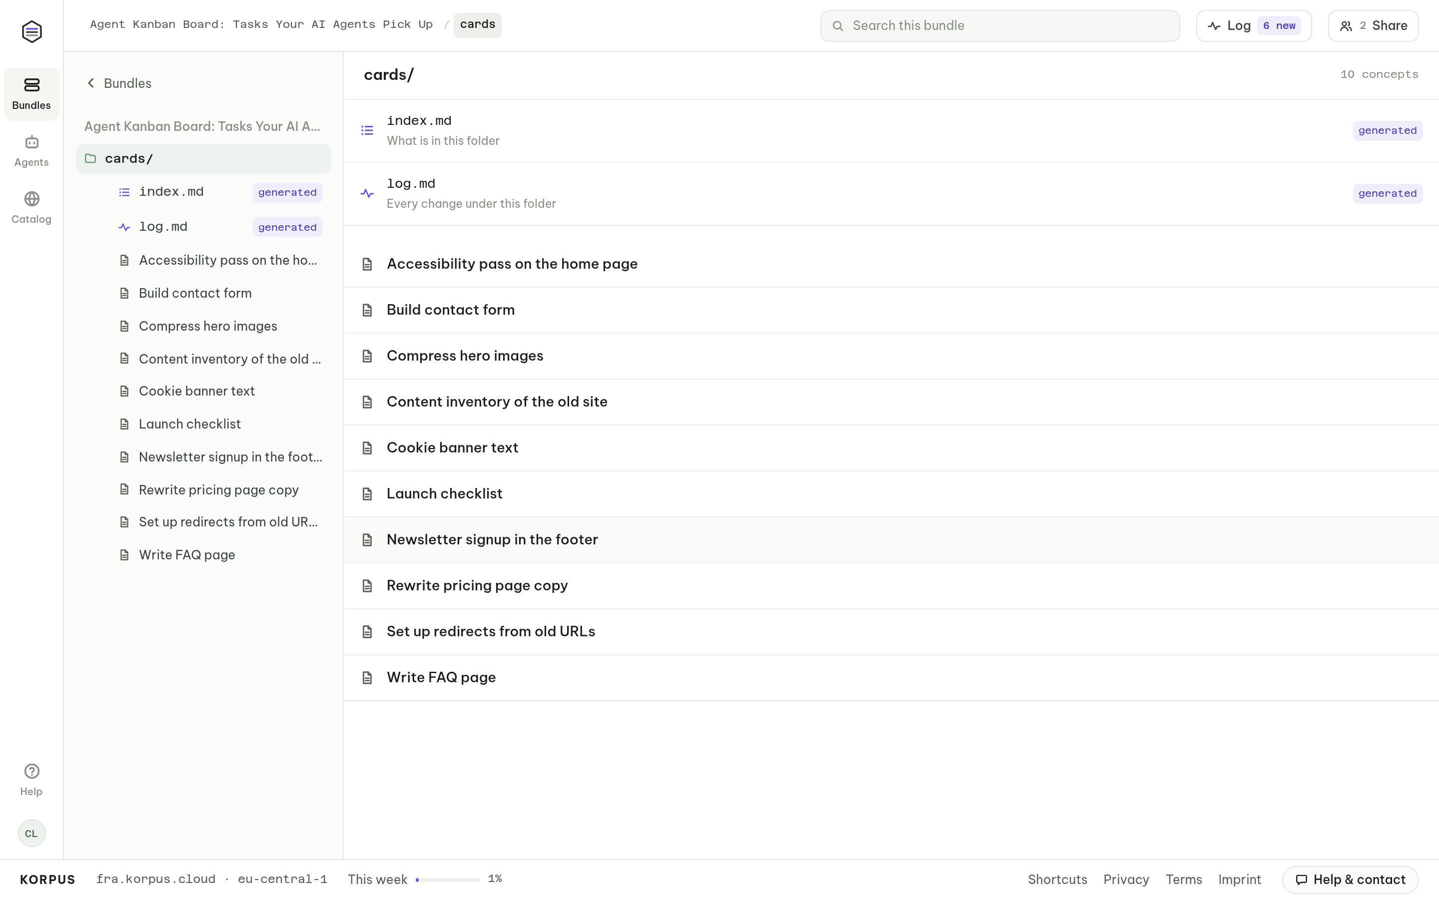Select log.md in the sidebar tree
The width and height of the screenshot is (1439, 899).
pyautogui.click(x=220, y=227)
